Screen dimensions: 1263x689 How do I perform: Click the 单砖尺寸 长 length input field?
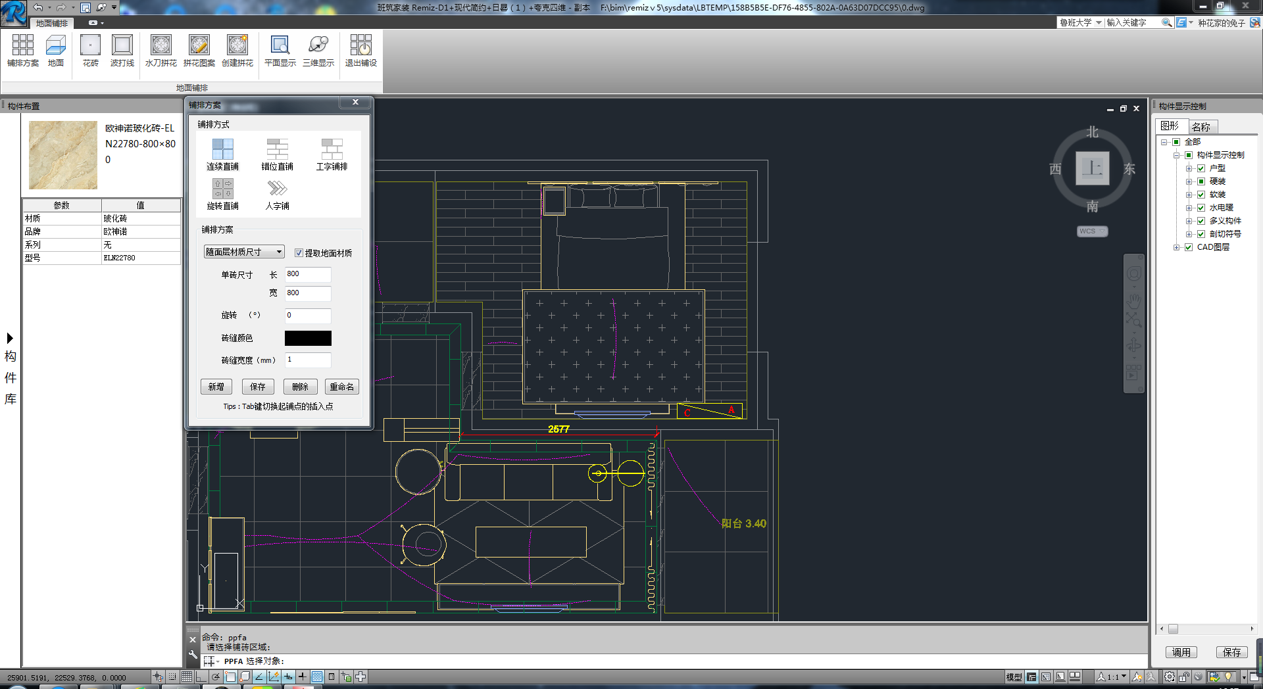click(x=308, y=274)
